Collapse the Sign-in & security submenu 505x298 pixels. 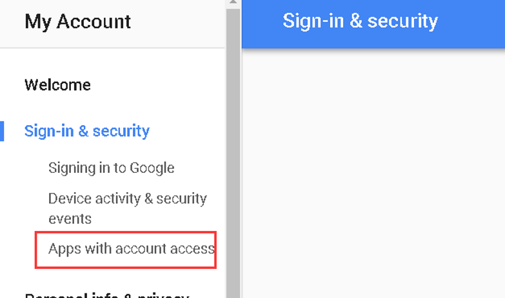tap(87, 131)
